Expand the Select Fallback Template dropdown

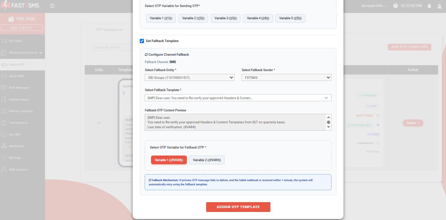point(238,98)
